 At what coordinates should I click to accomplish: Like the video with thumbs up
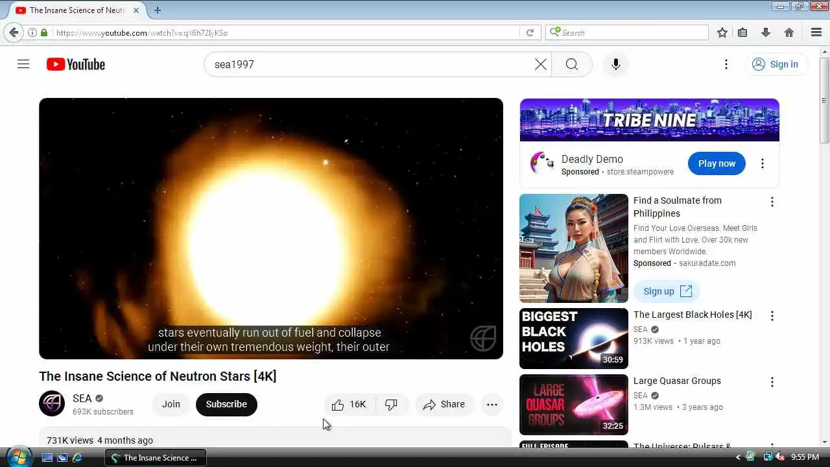349,405
